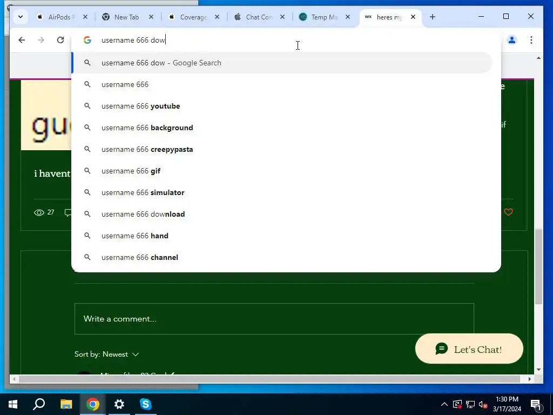Image resolution: width=553 pixels, height=415 pixels.
Task: Open File Explorer from the taskbar
Action: click(66, 404)
